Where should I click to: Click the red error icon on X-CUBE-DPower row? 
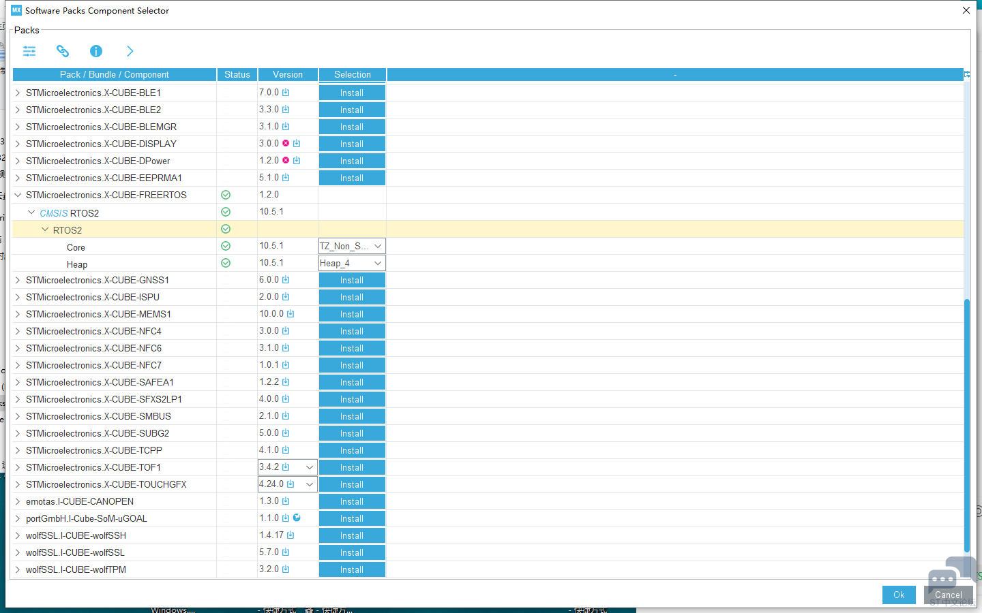(286, 161)
